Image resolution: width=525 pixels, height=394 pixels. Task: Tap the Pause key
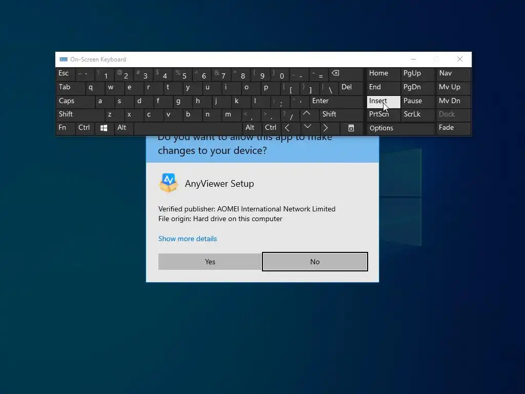click(x=418, y=101)
